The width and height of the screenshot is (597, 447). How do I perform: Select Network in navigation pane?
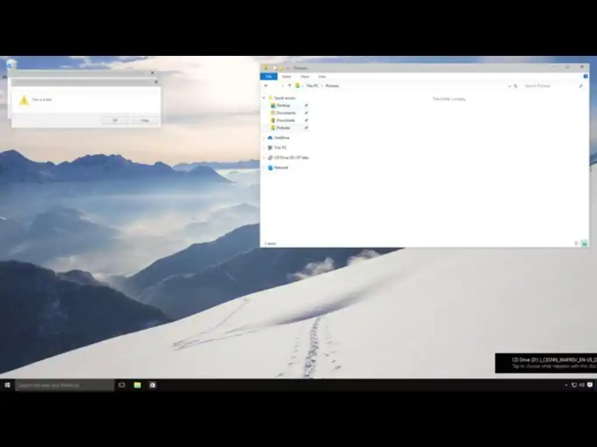coord(278,168)
